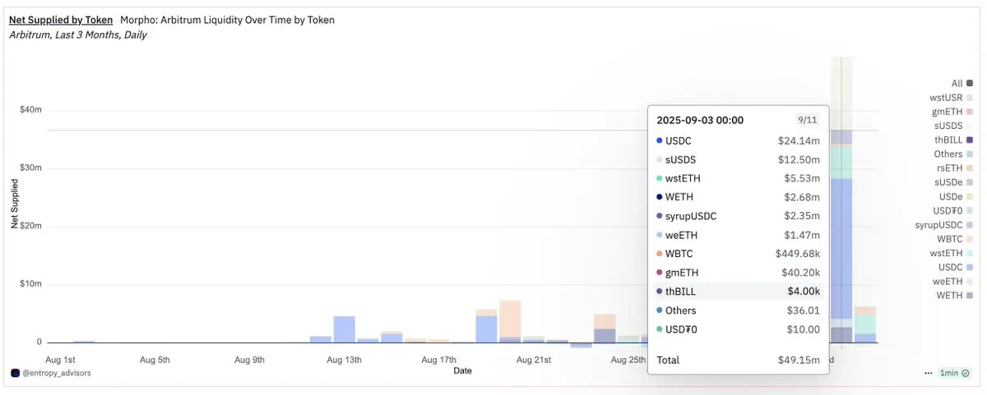
Task: Click the Arbitrum, Last 3 Months, Daily subtitle
Action: (77, 35)
